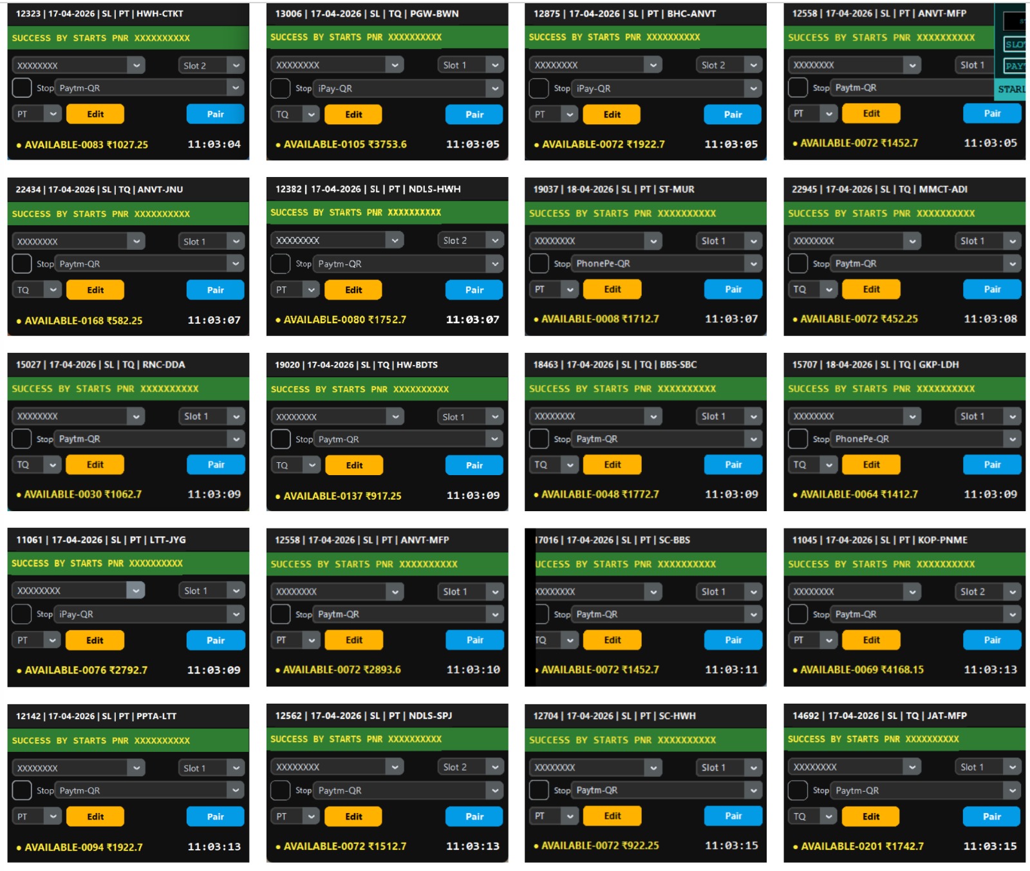Screen dimensions: 1030x871
Task: Click Edit button in SC-HWH card
Action: [612, 816]
